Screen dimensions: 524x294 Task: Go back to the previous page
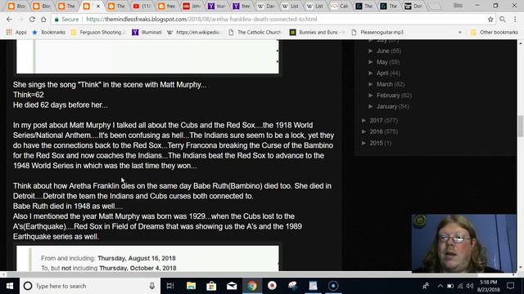[9, 20]
